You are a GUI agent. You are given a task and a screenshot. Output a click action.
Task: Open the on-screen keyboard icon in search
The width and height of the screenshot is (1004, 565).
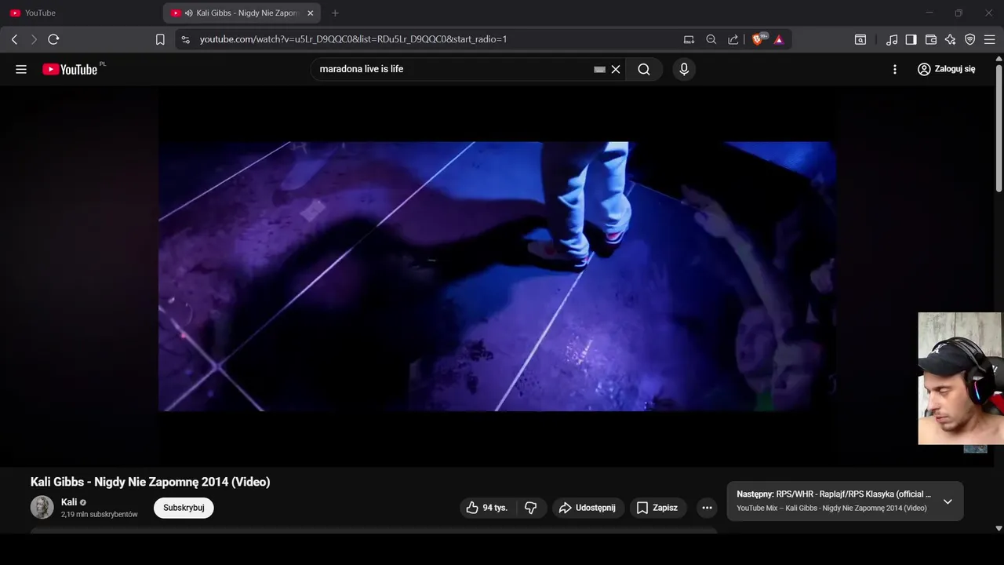(x=599, y=69)
